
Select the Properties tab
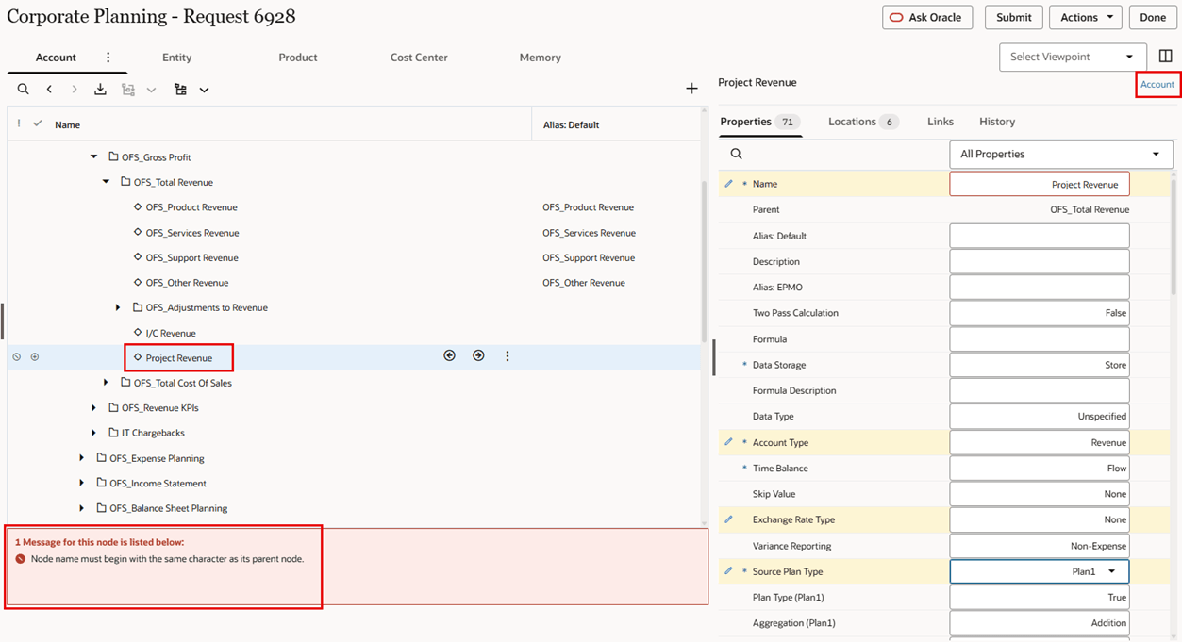[x=759, y=122]
